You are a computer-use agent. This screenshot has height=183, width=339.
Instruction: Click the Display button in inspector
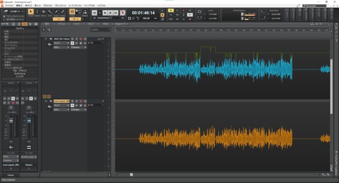[11, 175]
